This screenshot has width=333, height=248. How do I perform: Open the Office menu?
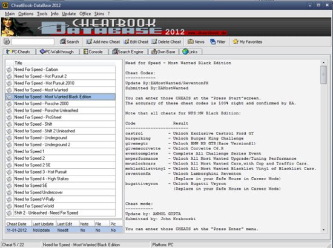[85, 14]
